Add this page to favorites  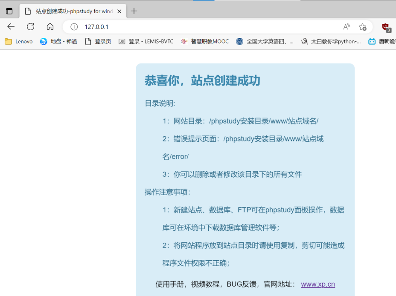[x=363, y=26]
